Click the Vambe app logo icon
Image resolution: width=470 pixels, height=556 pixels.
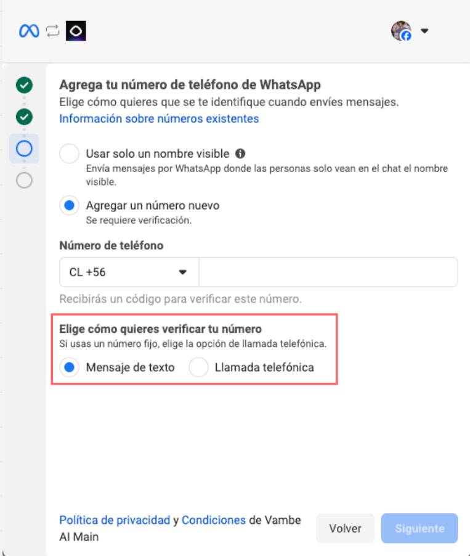click(x=76, y=31)
